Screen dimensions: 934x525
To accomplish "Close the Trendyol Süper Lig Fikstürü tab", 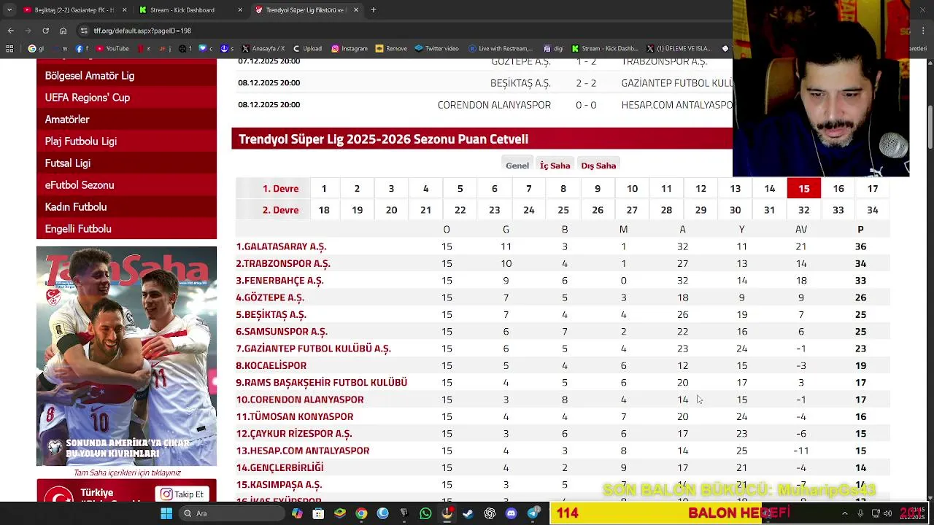I will click(356, 10).
